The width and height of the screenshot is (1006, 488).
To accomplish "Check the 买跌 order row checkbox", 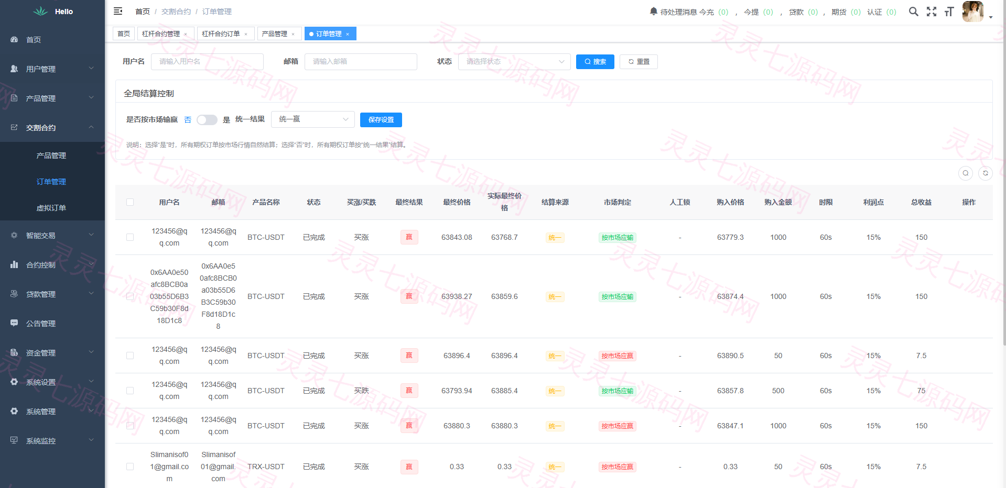I will click(x=130, y=391).
